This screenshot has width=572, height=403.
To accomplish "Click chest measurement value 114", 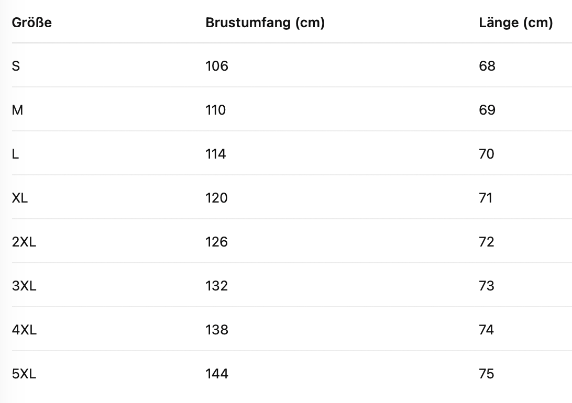I will (x=216, y=154).
